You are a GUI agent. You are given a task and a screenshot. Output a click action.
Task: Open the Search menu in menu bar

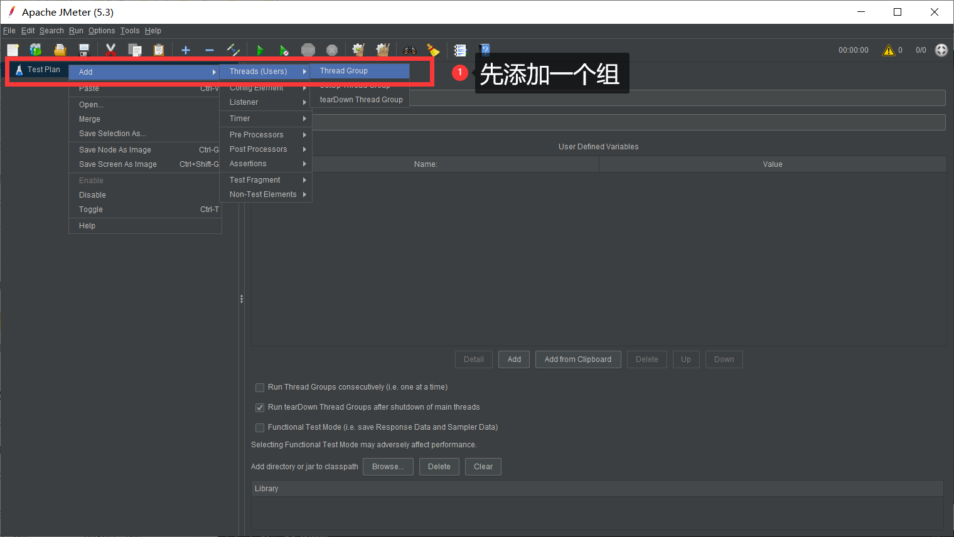point(51,31)
